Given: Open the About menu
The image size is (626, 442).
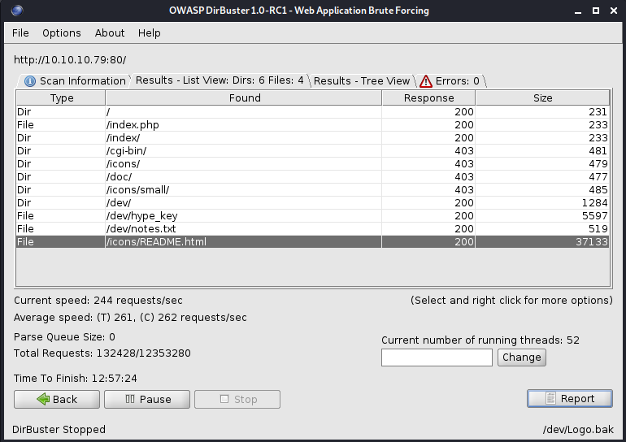Looking at the screenshot, I should (x=110, y=33).
